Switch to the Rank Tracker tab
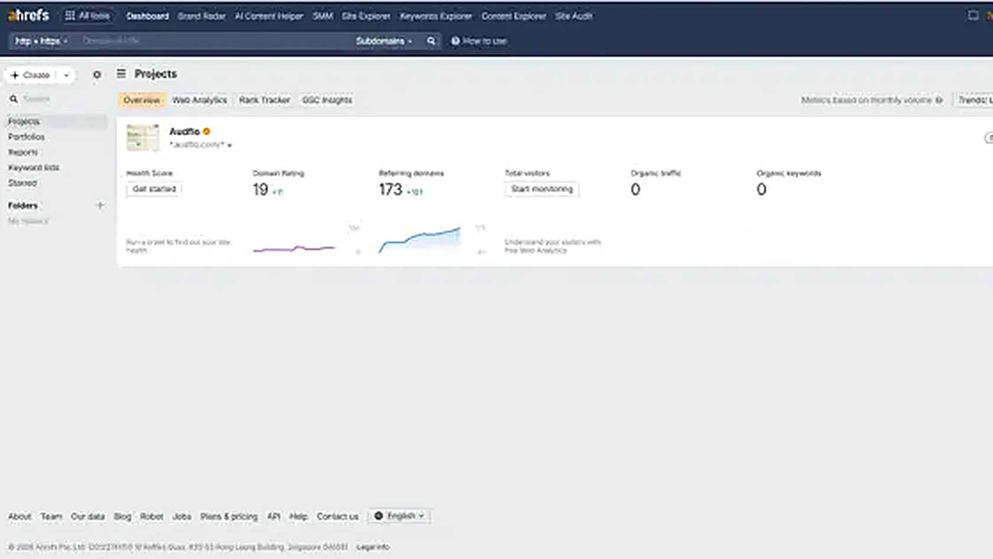 265,100
